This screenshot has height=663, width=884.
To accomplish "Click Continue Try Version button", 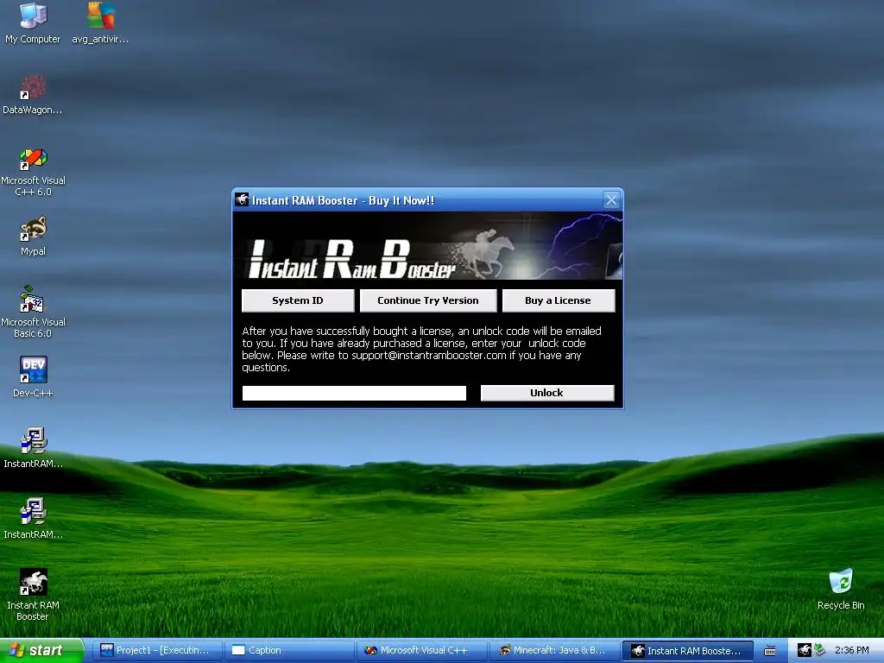I will click(428, 300).
